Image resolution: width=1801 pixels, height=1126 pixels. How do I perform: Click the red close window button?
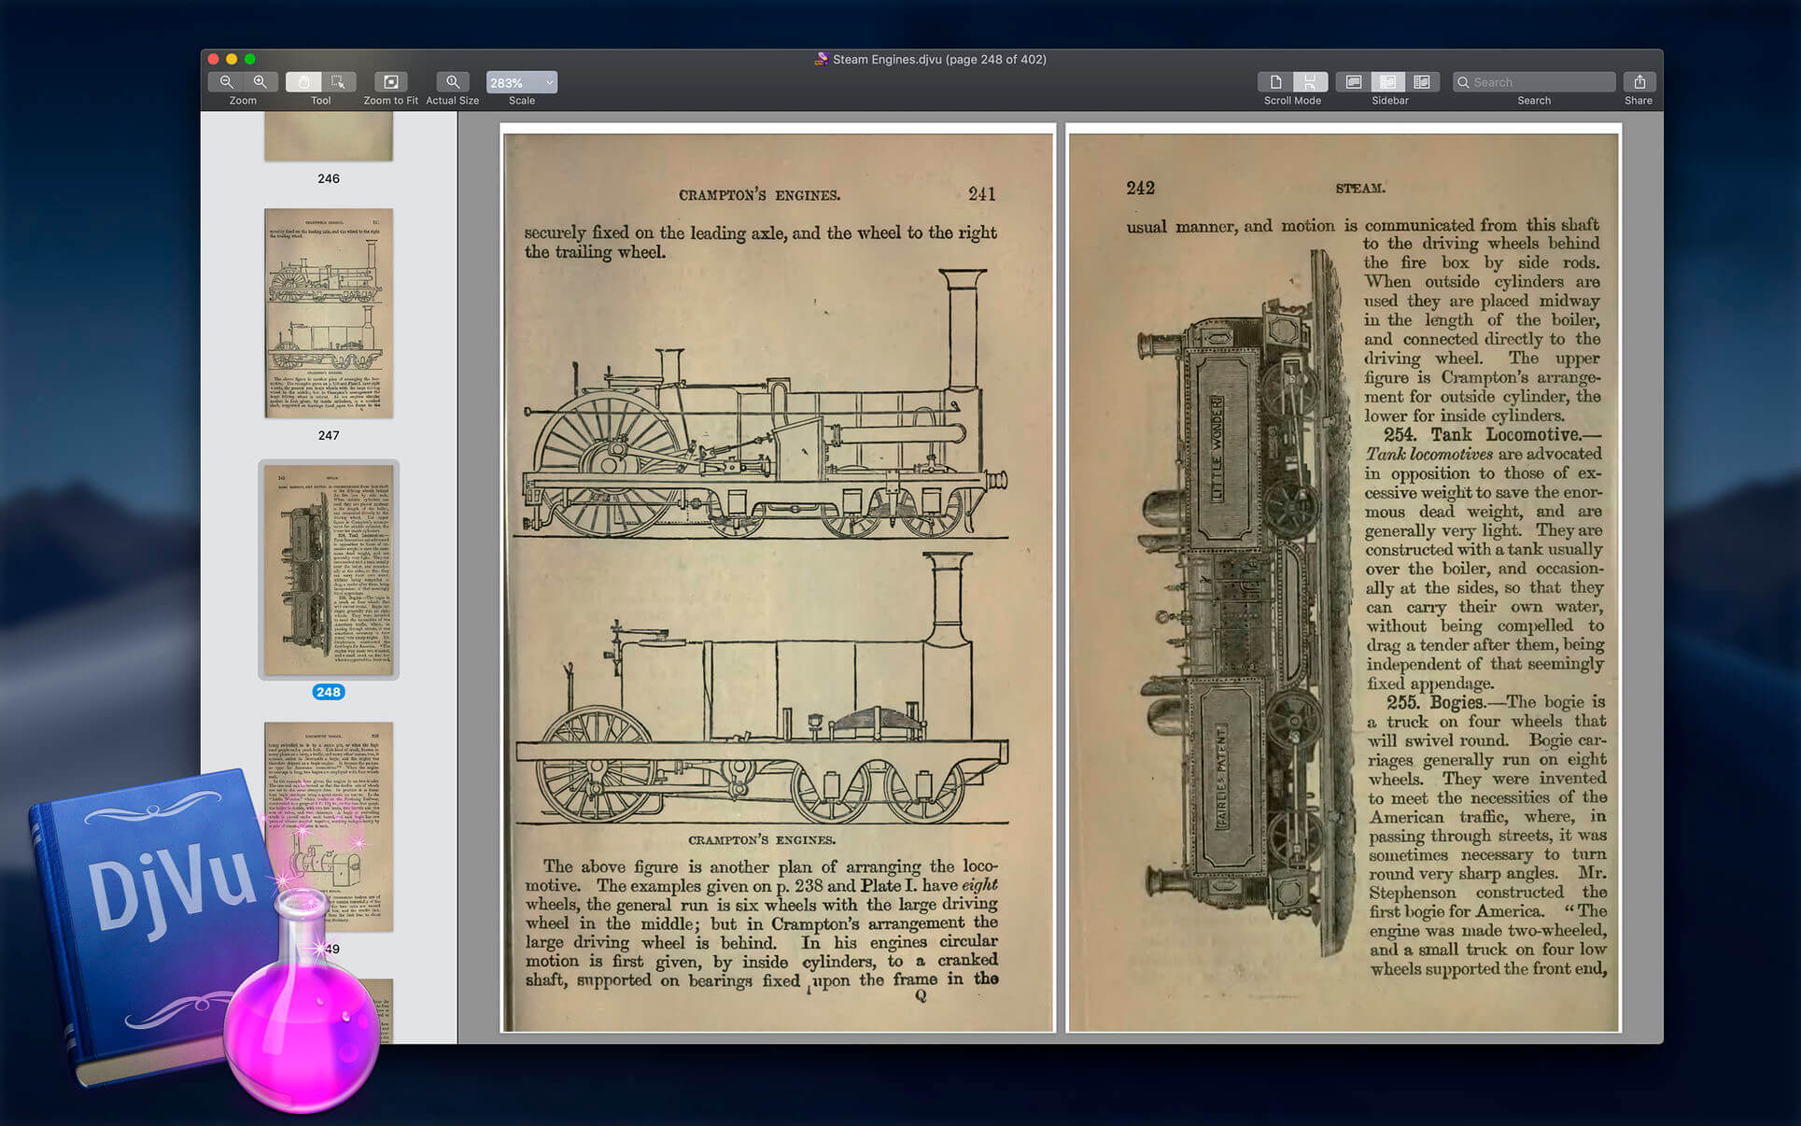click(x=213, y=59)
